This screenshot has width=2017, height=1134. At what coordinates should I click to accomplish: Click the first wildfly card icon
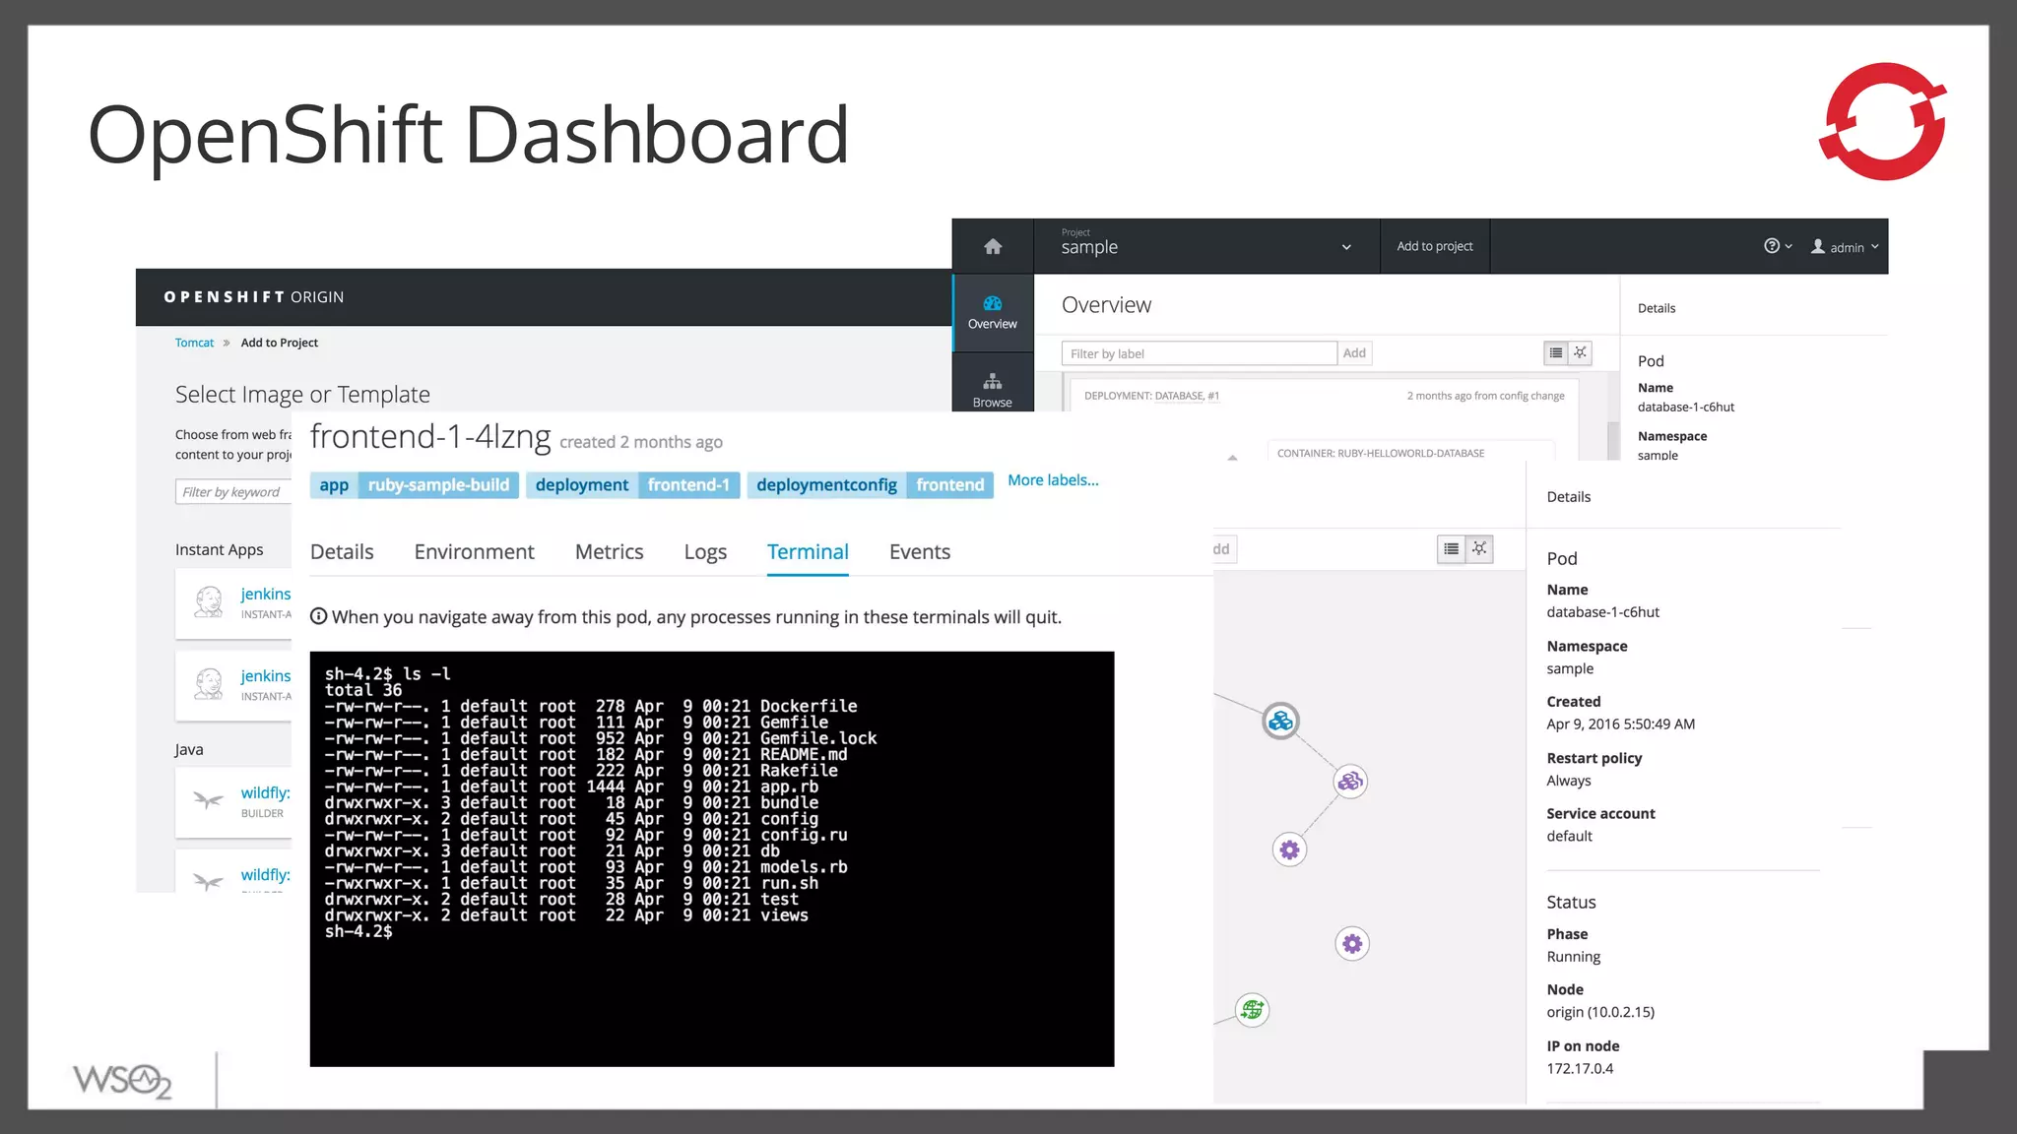pyautogui.click(x=208, y=799)
